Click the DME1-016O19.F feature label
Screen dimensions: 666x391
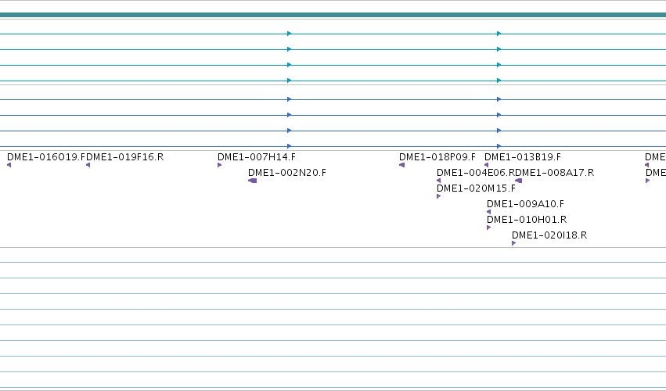[47, 157]
